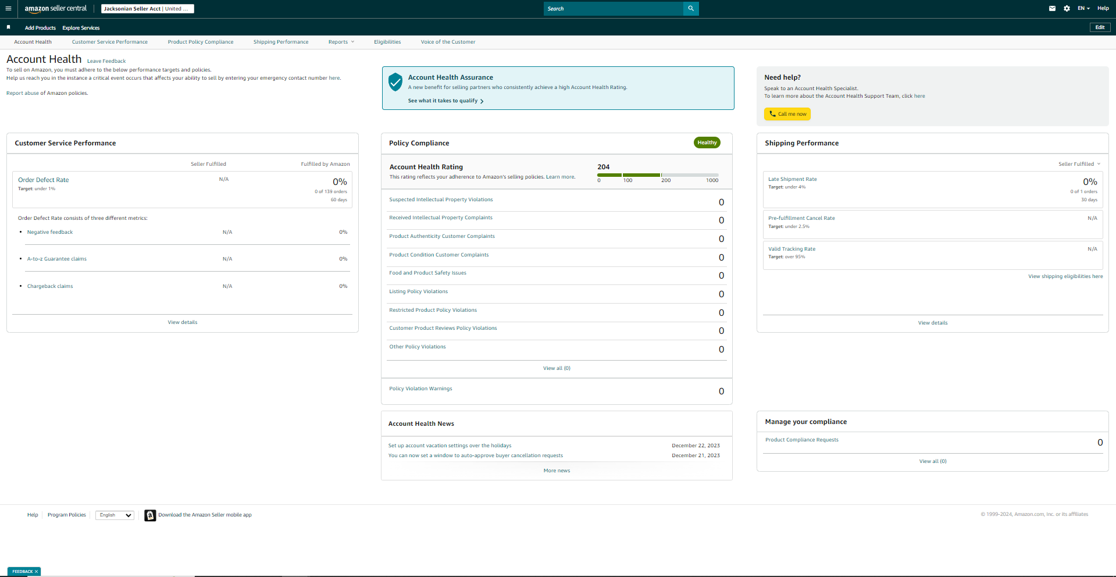Screen dimensions: 1116x577
Task: Open the auto-approve buyer cancellation news item
Action: pyautogui.click(x=476, y=455)
